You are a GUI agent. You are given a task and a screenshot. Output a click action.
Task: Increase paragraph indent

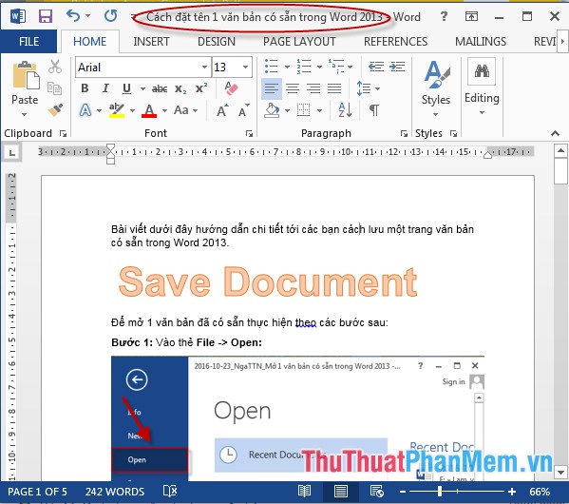[x=397, y=67]
